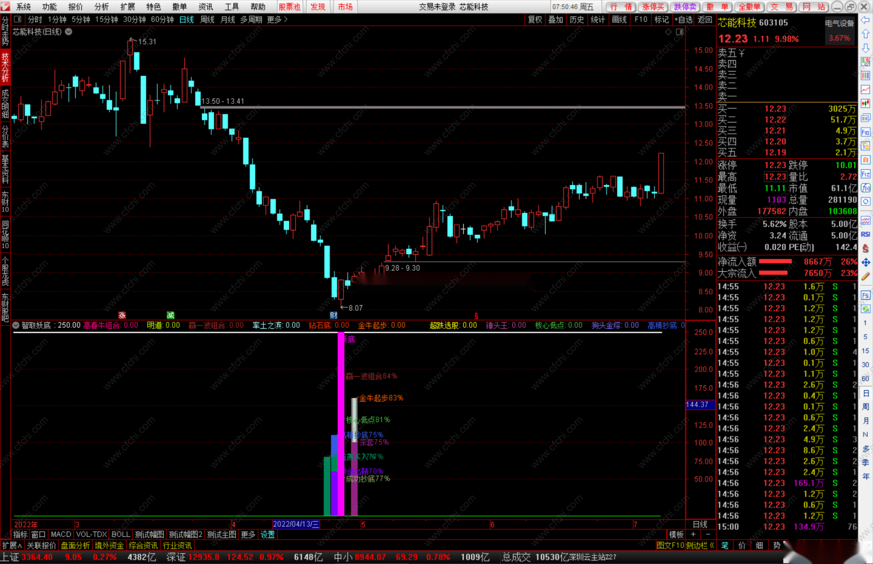The image size is (873, 564).
Task: Open dropdown arrow beside 芯能科技(日线) title
Action: (69, 31)
